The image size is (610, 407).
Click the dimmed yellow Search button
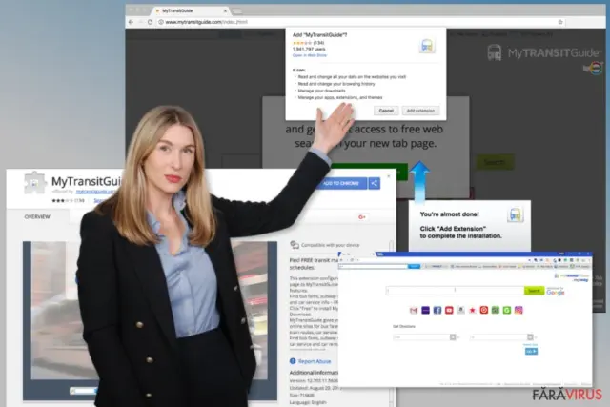point(495,162)
